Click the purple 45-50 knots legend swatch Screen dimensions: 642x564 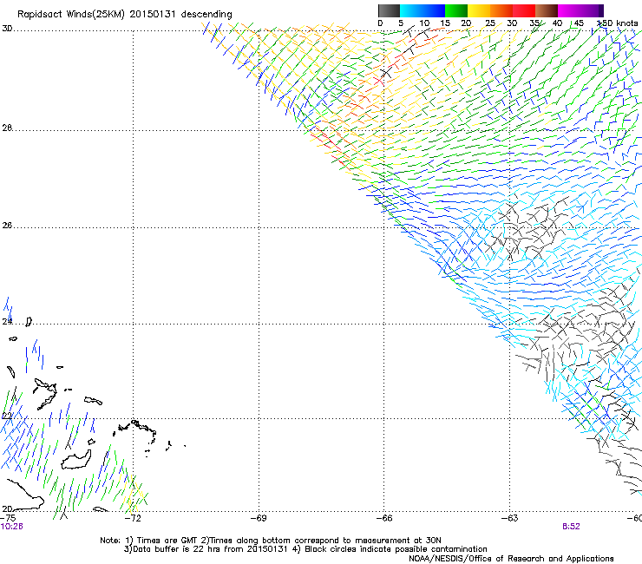[592, 10]
